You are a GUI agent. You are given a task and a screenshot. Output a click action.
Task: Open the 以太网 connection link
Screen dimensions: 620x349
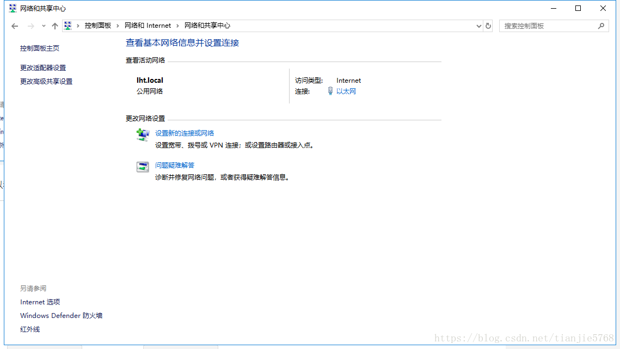(346, 91)
